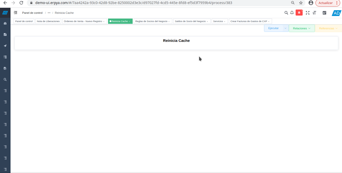Click the document icon in sidebar
The width and height of the screenshot is (342, 173).
click(5, 35)
